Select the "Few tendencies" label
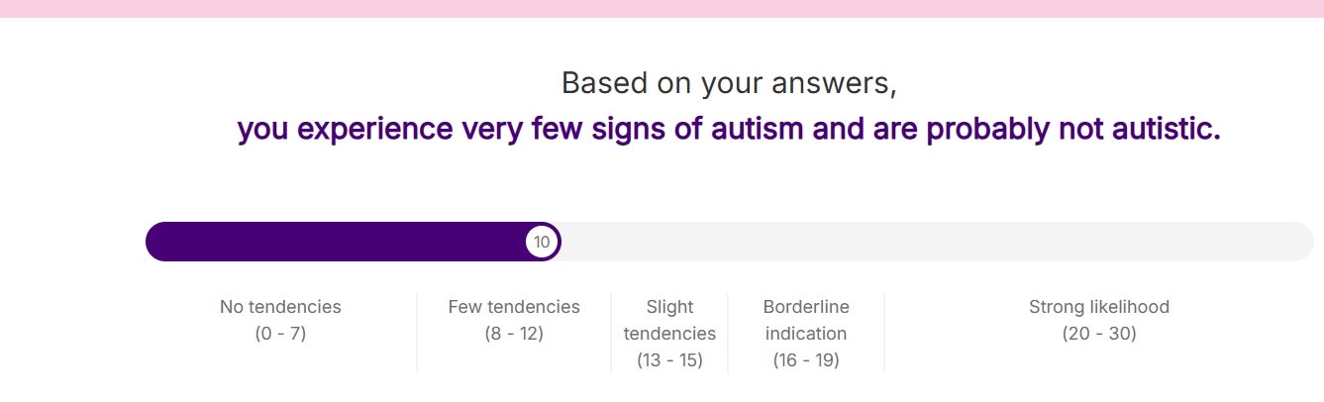This screenshot has width=1324, height=402. [x=514, y=307]
